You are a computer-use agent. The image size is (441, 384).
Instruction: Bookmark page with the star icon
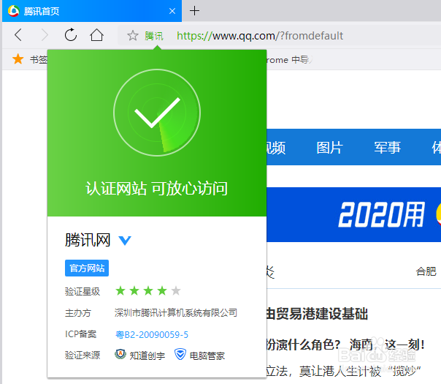(x=132, y=36)
